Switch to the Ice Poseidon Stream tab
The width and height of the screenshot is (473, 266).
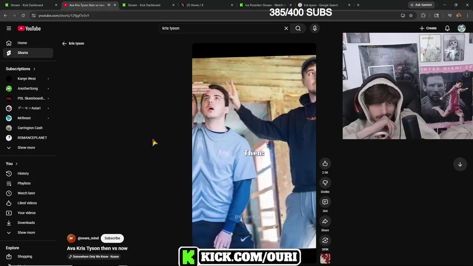[266, 5]
